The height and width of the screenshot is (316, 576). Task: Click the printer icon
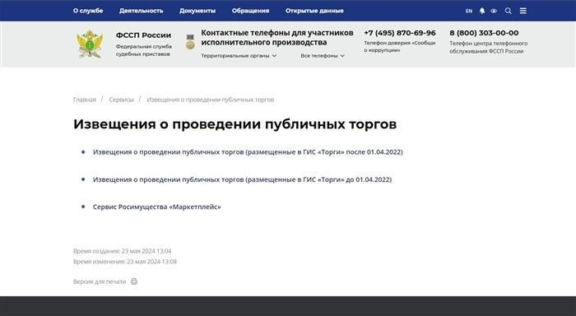click(134, 281)
